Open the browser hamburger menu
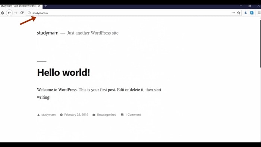Viewport: 261px width, 147px height. click(259, 13)
